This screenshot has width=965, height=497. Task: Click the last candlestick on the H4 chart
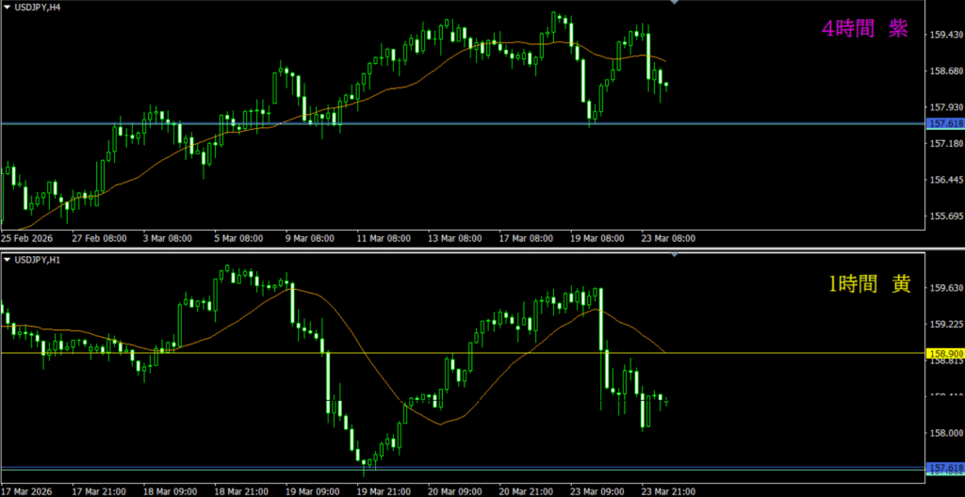point(666,85)
